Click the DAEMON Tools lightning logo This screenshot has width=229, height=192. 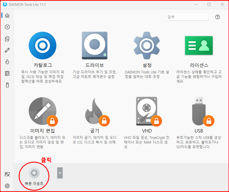(x=5, y=4)
